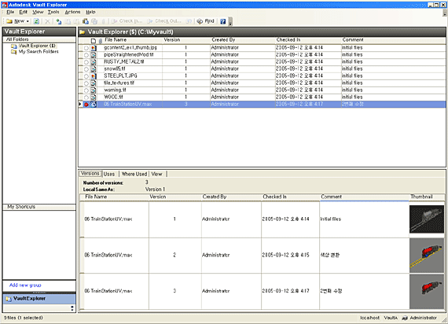Select the RUSTY_METAL2.tif file name
Screen dimensions: 448x324
click(123, 62)
